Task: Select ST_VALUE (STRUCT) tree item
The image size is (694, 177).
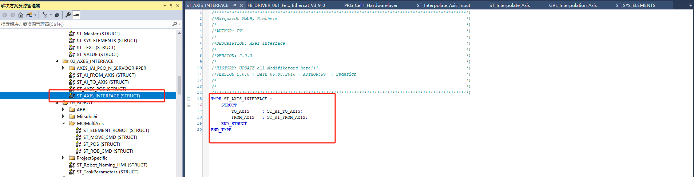Action: tap(98, 54)
